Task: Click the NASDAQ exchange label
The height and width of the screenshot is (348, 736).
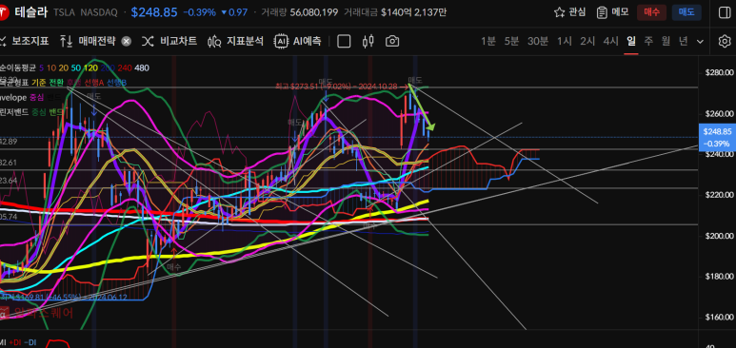Action: (99, 13)
